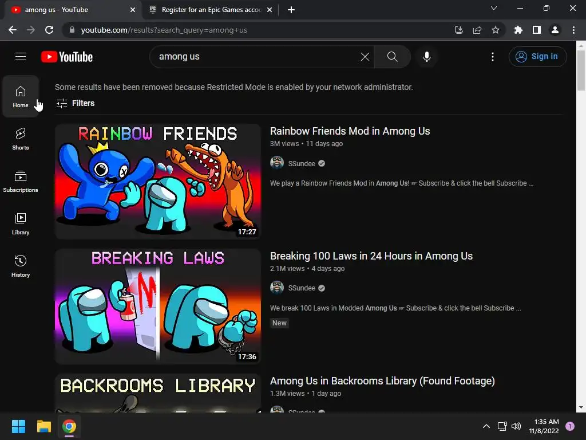The height and width of the screenshot is (440, 586).
Task: Click the 1.3M views • 1 day ago text
Action: tap(306, 394)
